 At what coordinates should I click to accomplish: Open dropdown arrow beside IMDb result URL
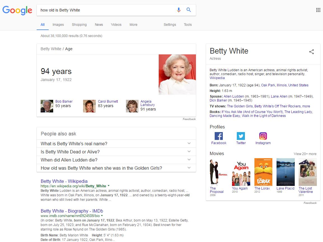click(102, 216)
